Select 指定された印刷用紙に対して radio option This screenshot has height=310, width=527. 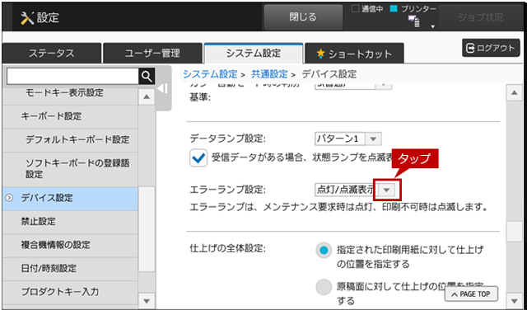coord(324,250)
